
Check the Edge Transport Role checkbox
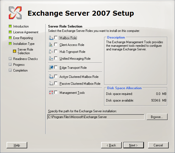[x=56, y=67]
